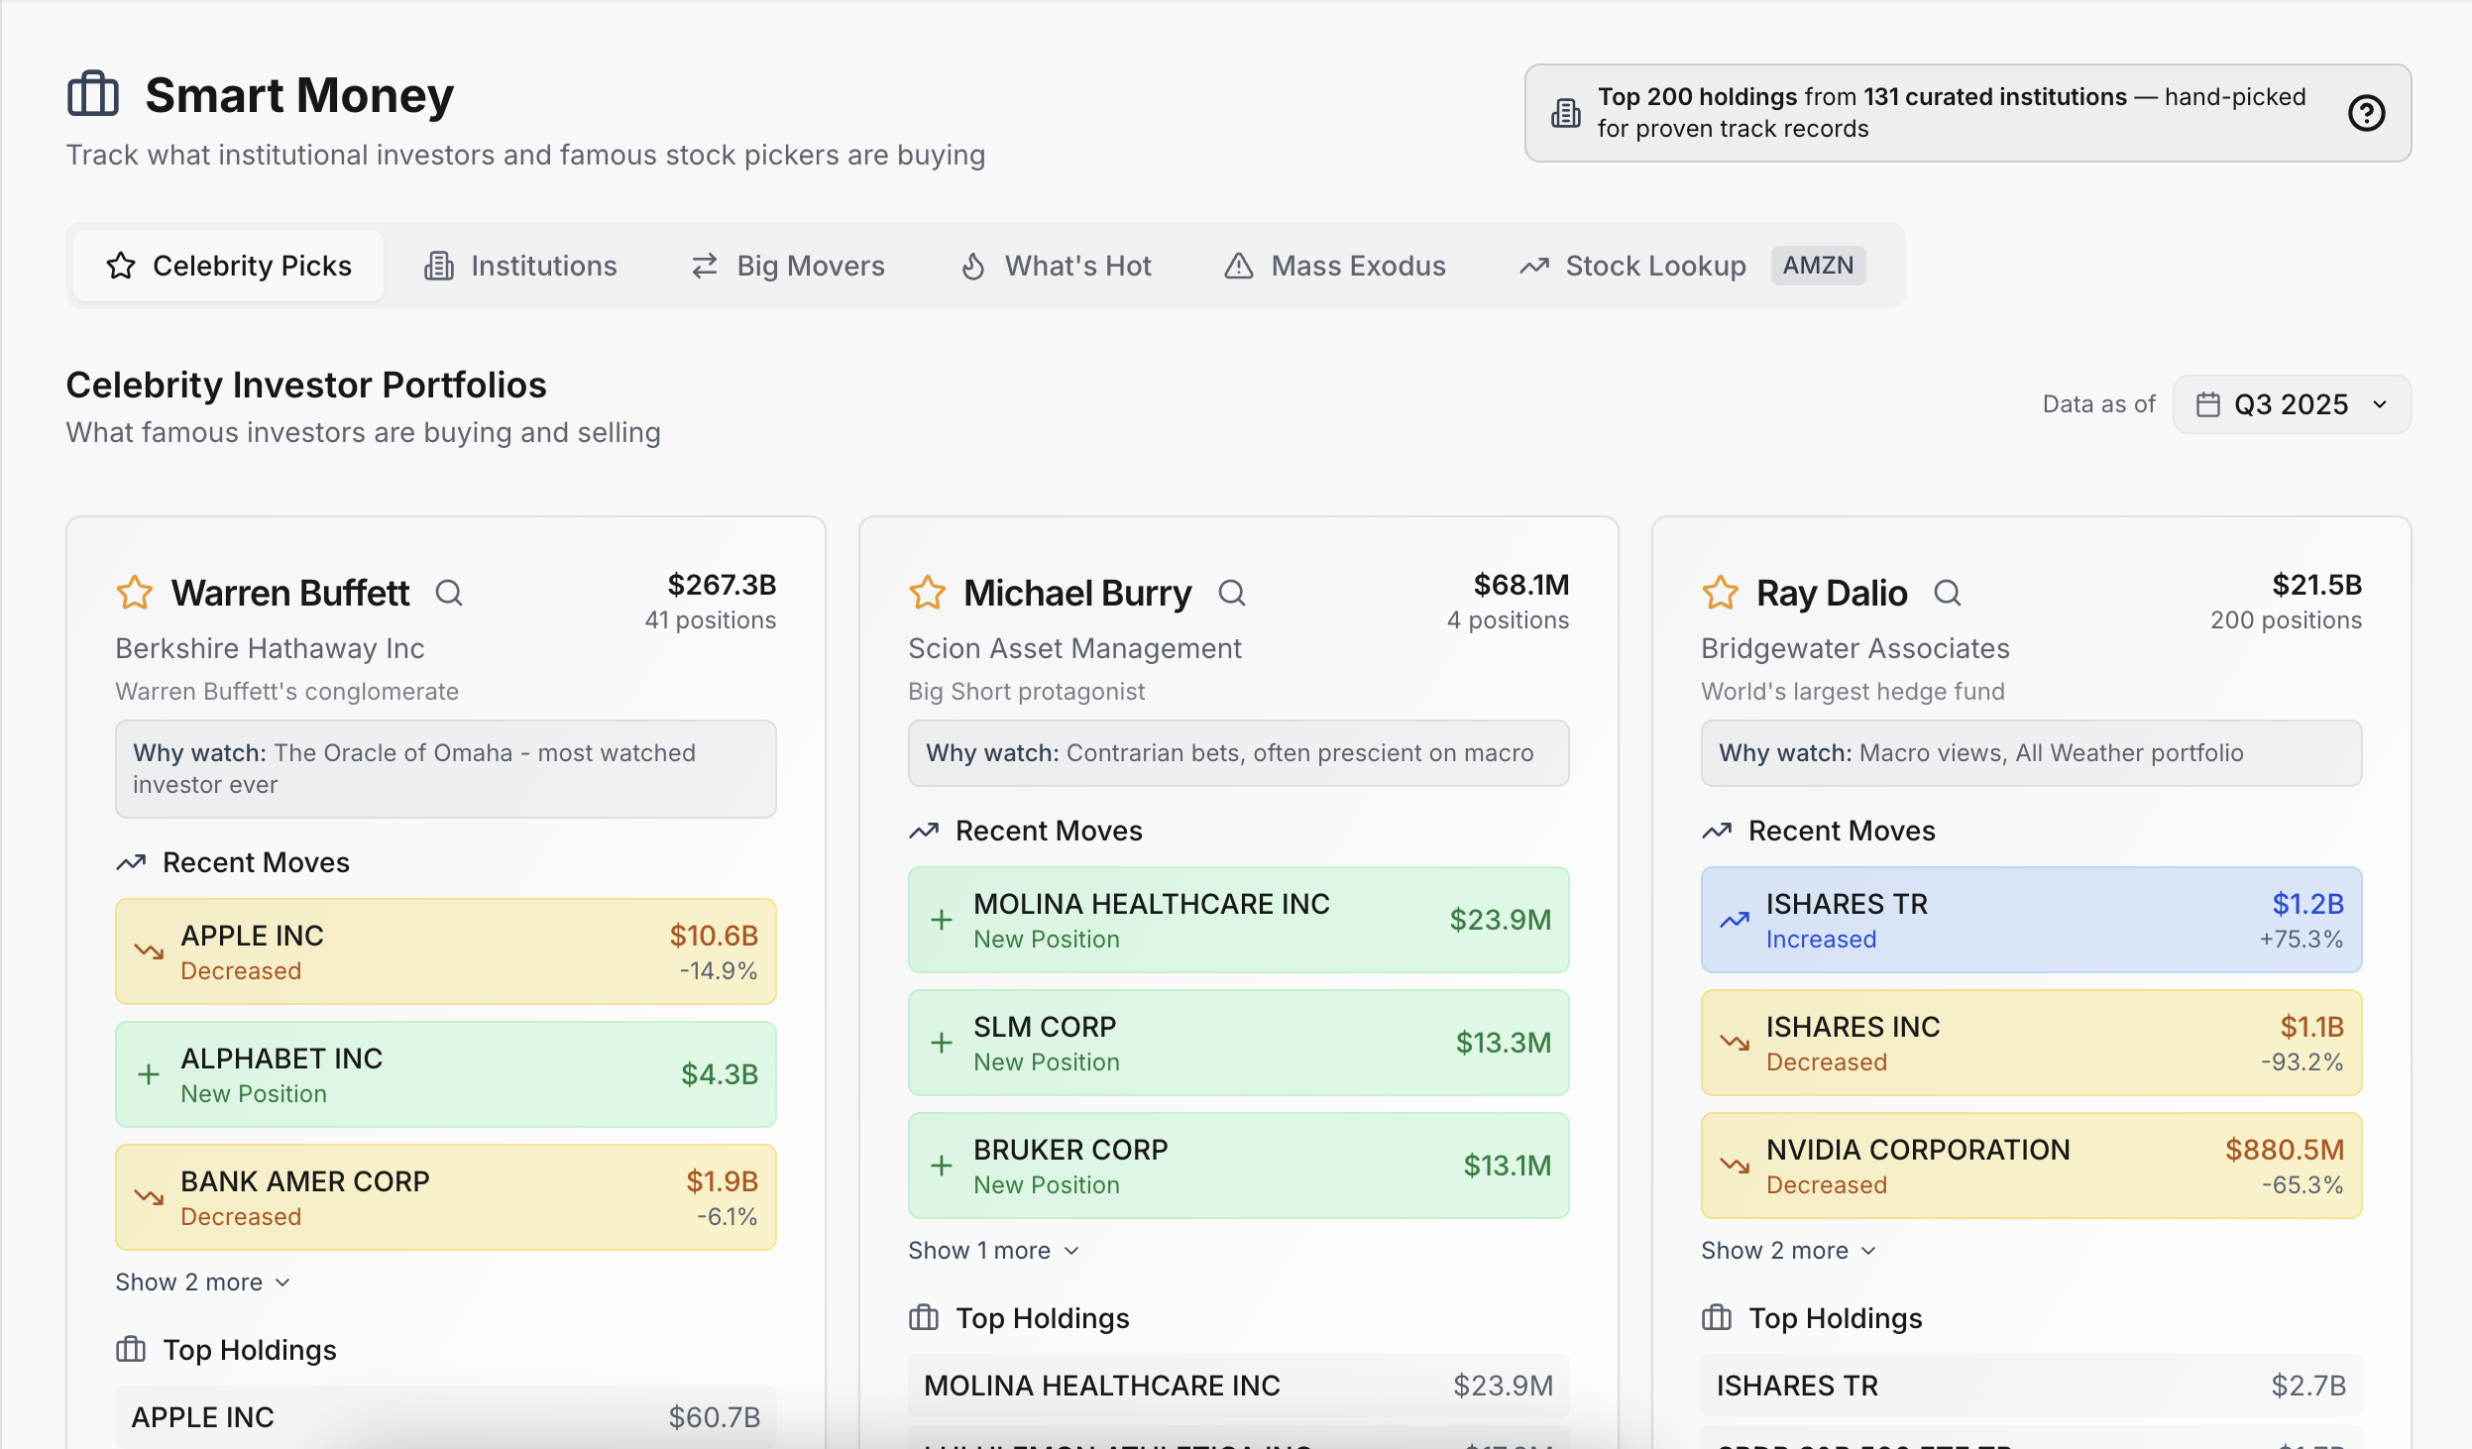This screenshot has width=2472, height=1449.
Task: Toggle the star favorite on Warren Buffett card
Action: (x=134, y=592)
